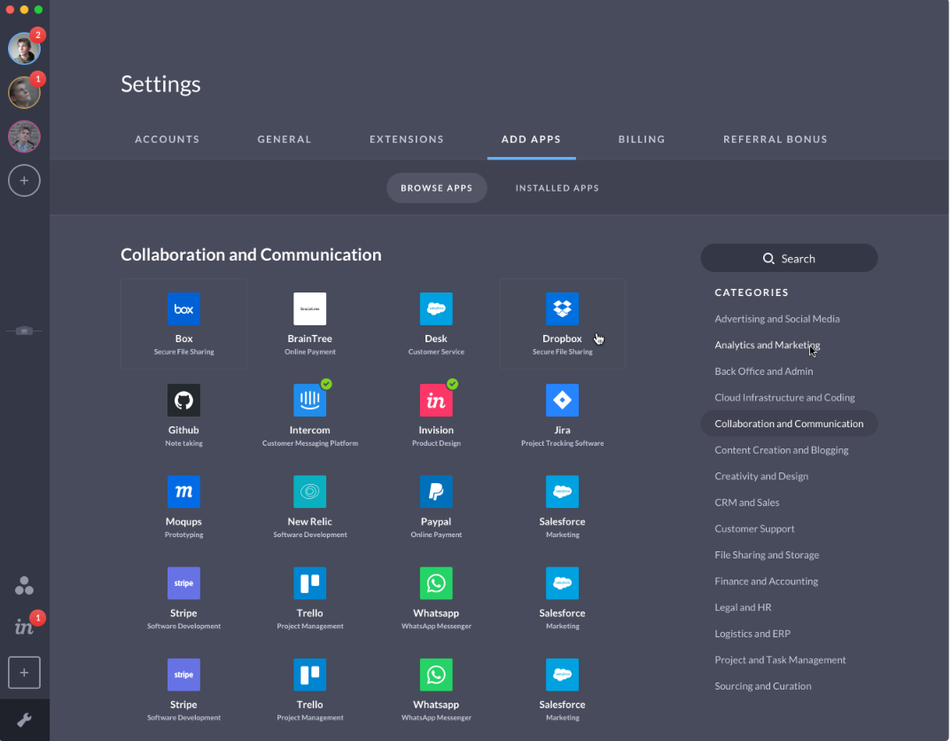Switch to Installed Apps view

[x=557, y=188]
